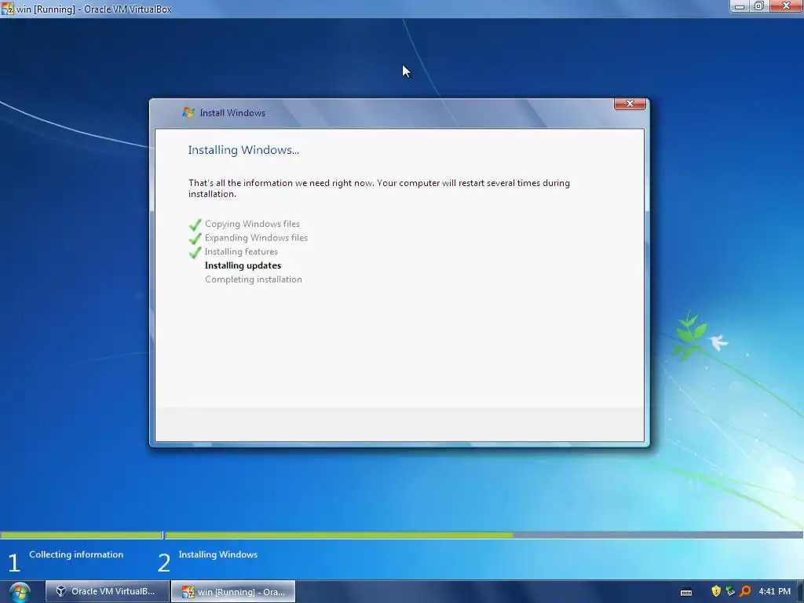Click the orange magnifier tray icon
Screen dimensions: 804x603
pos(746,591)
